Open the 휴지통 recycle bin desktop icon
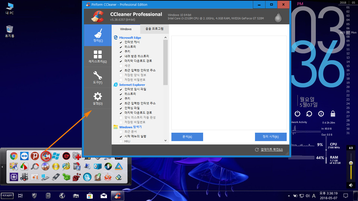Viewport: 358px width, 201px height. pyautogui.click(x=10, y=31)
